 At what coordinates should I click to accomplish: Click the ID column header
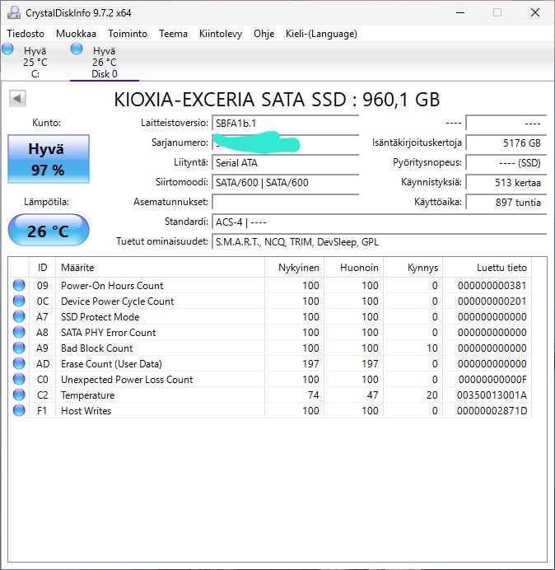coord(42,268)
